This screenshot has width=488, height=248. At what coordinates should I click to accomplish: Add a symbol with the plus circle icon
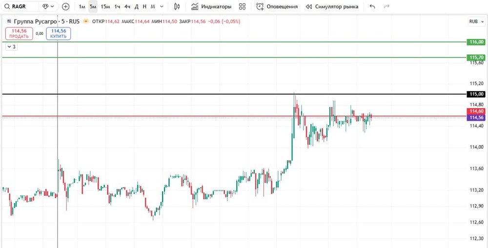pos(65,6)
